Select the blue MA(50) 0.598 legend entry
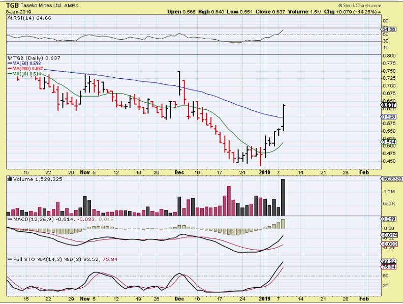The image size is (403, 304). (24, 63)
